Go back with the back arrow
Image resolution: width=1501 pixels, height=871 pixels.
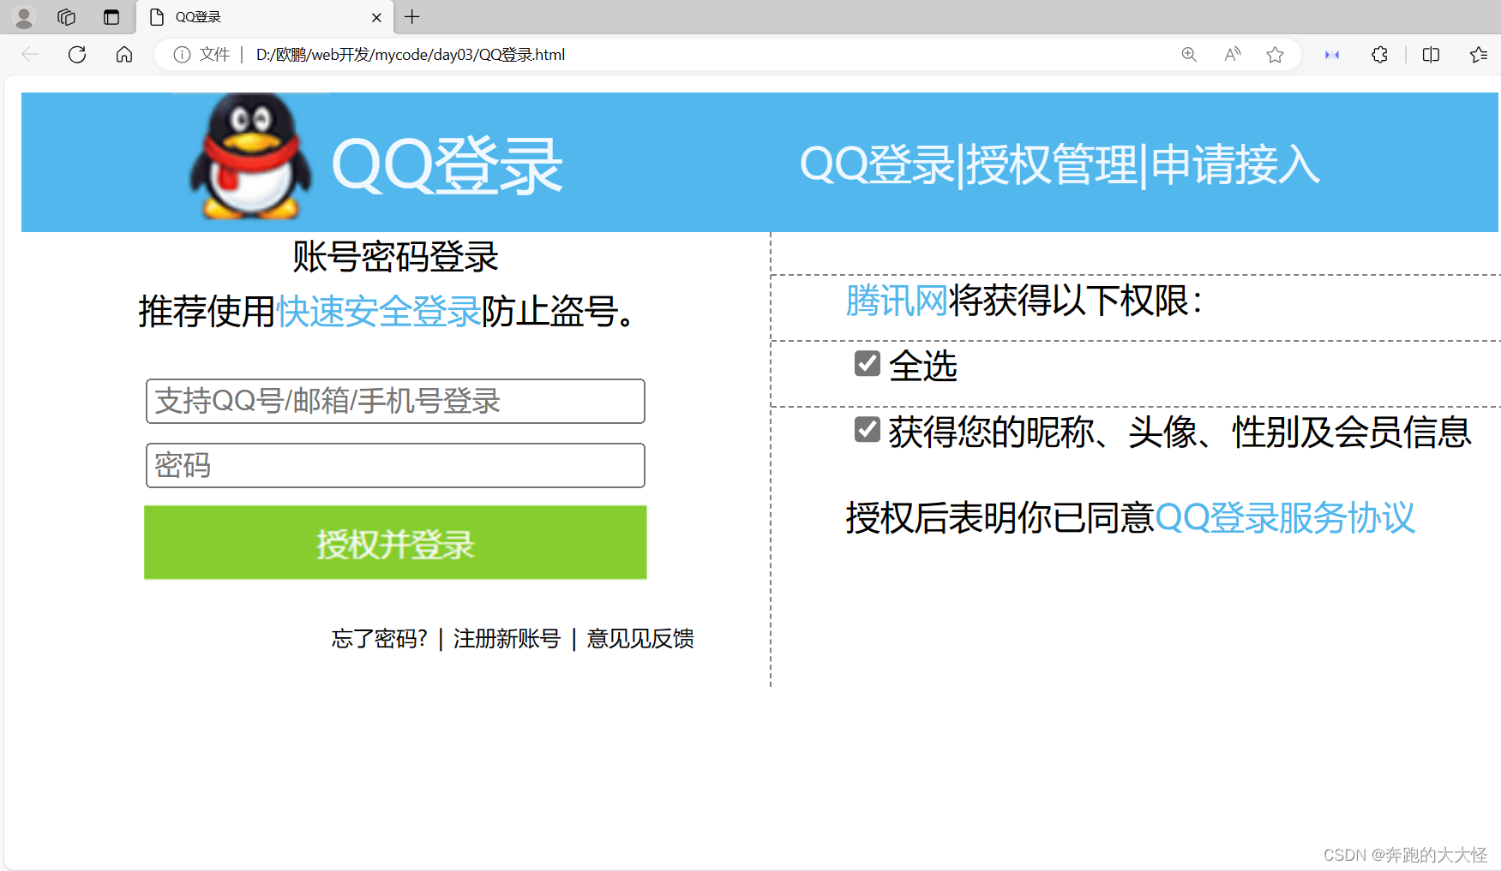pos(30,55)
